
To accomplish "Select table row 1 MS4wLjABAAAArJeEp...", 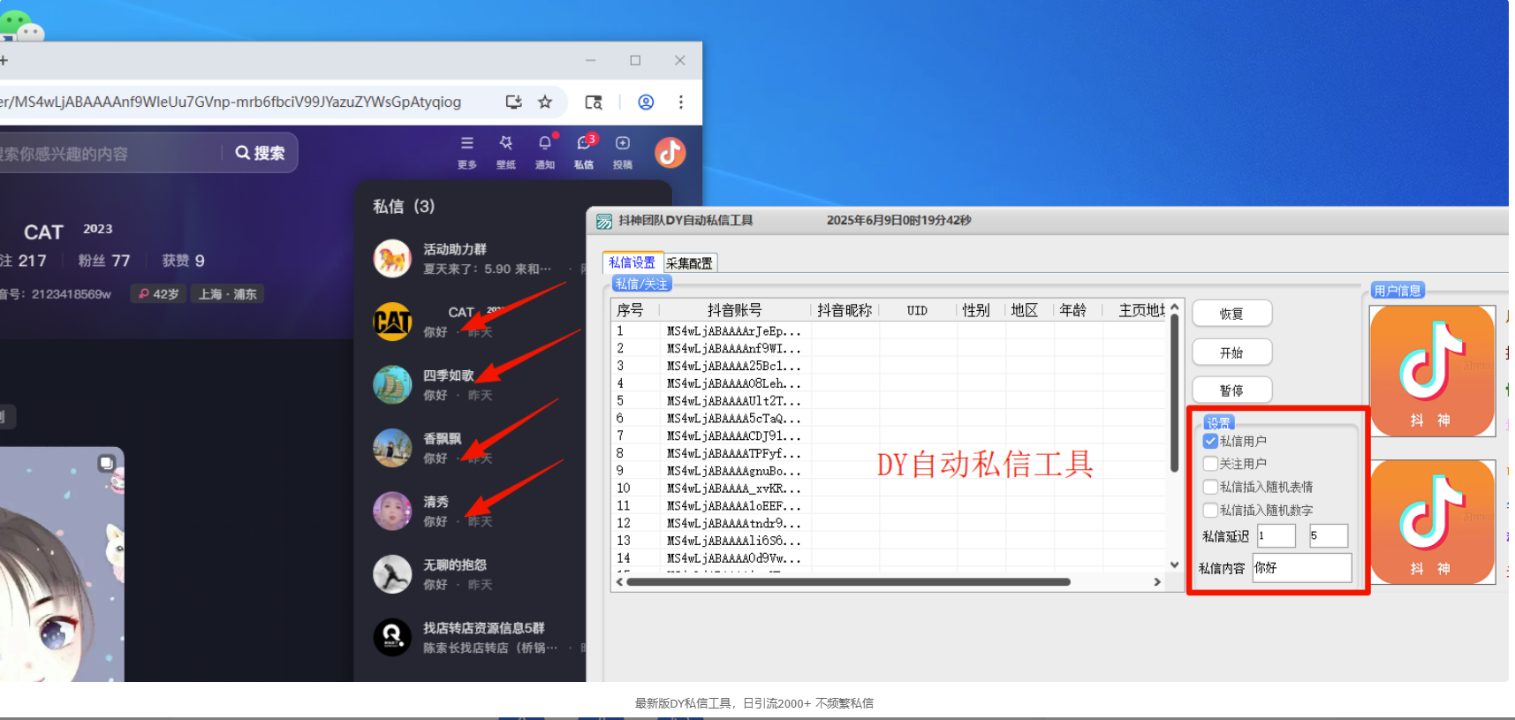I will point(890,330).
